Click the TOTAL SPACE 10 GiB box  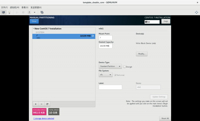[54, 112]
